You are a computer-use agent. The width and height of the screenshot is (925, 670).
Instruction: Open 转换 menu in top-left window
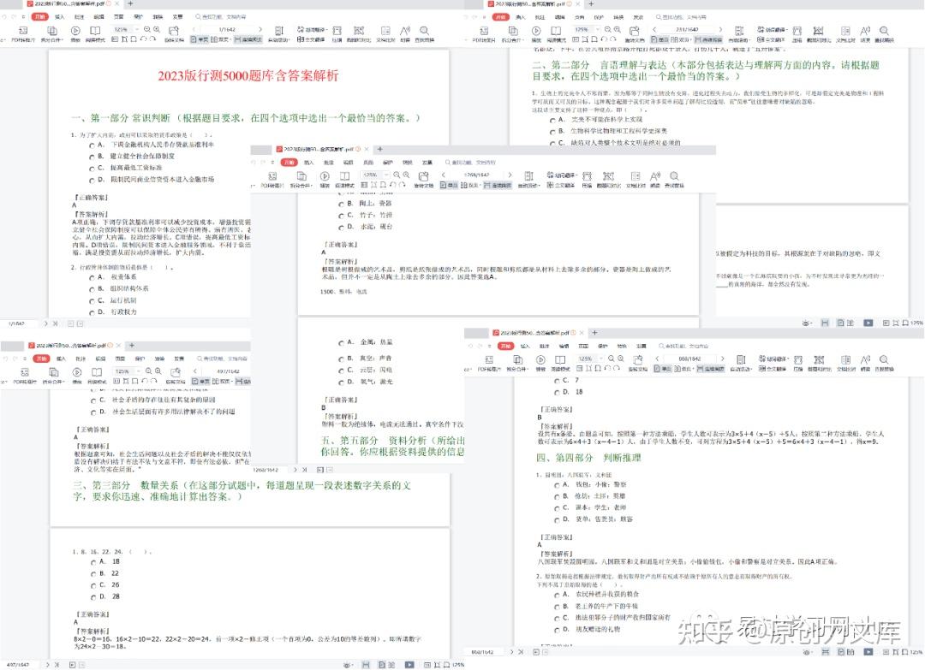coord(158,17)
